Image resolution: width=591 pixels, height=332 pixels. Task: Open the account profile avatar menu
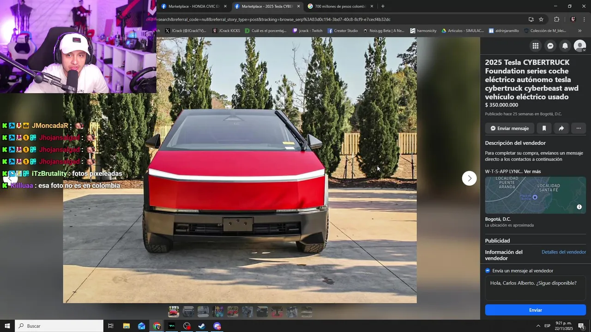(580, 46)
